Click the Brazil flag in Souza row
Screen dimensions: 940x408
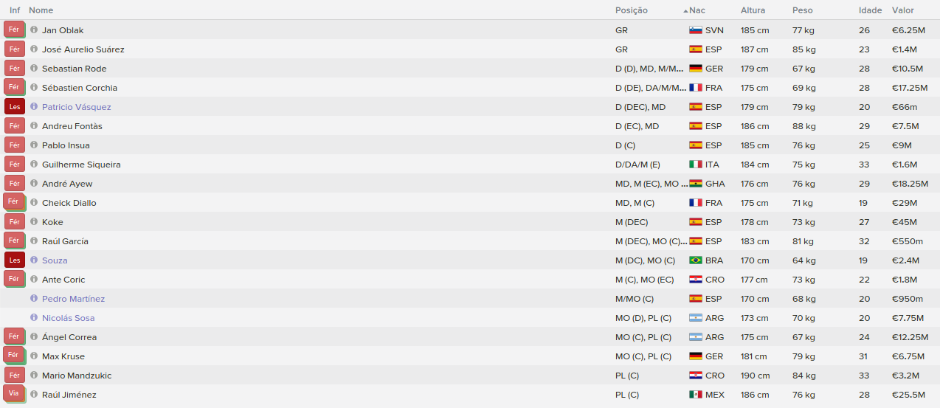click(x=695, y=260)
